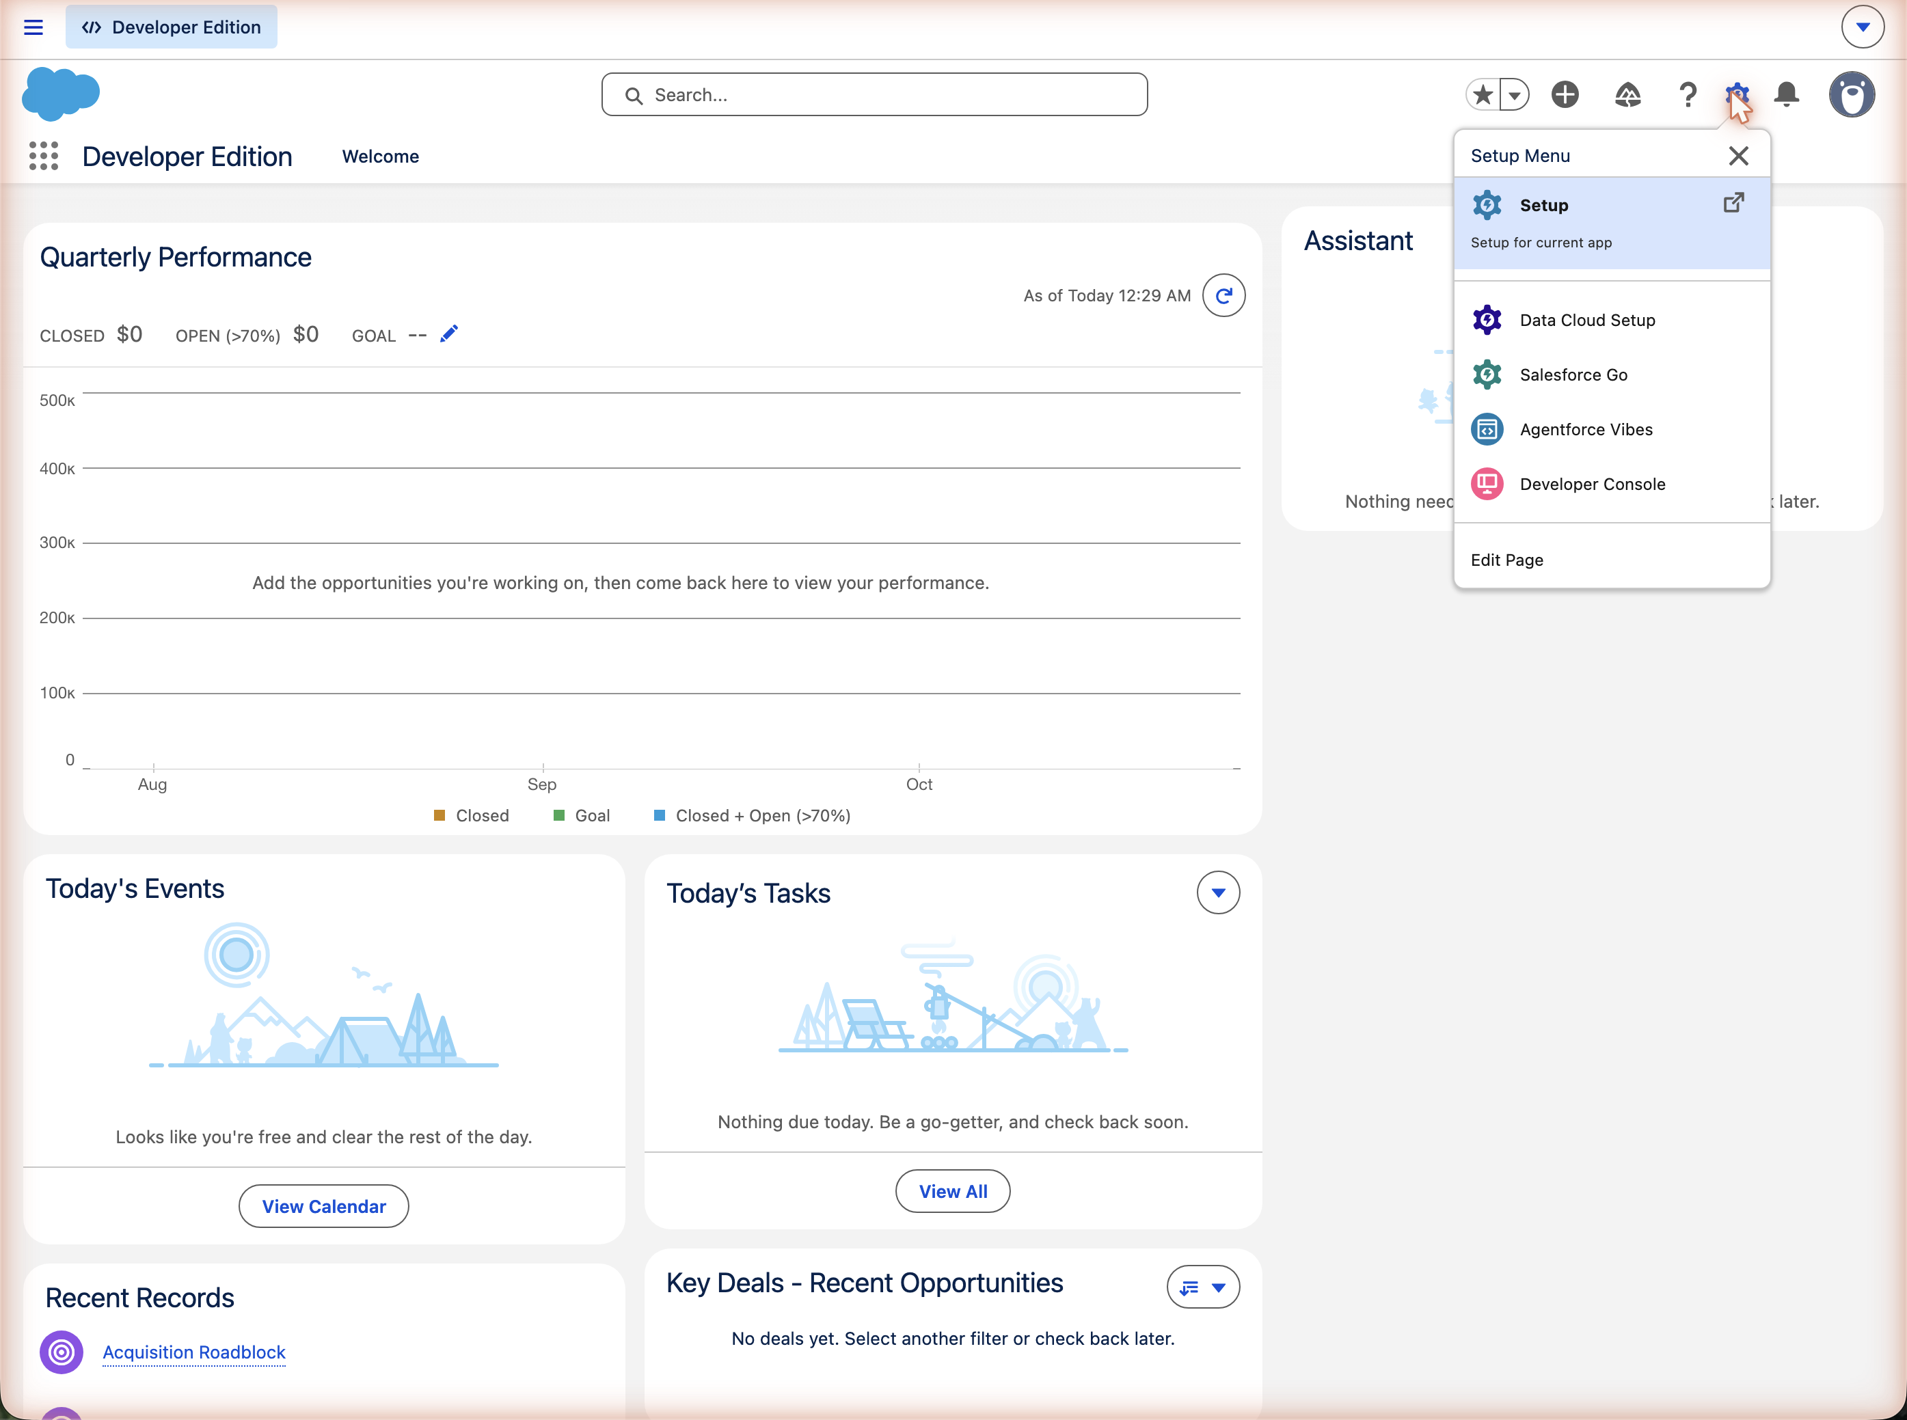Open Setup in new tab icon

tap(1733, 203)
